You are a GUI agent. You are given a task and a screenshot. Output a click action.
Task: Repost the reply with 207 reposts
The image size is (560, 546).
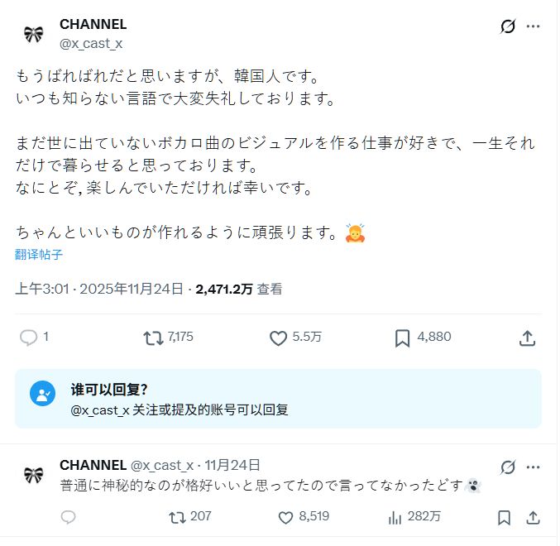(177, 517)
